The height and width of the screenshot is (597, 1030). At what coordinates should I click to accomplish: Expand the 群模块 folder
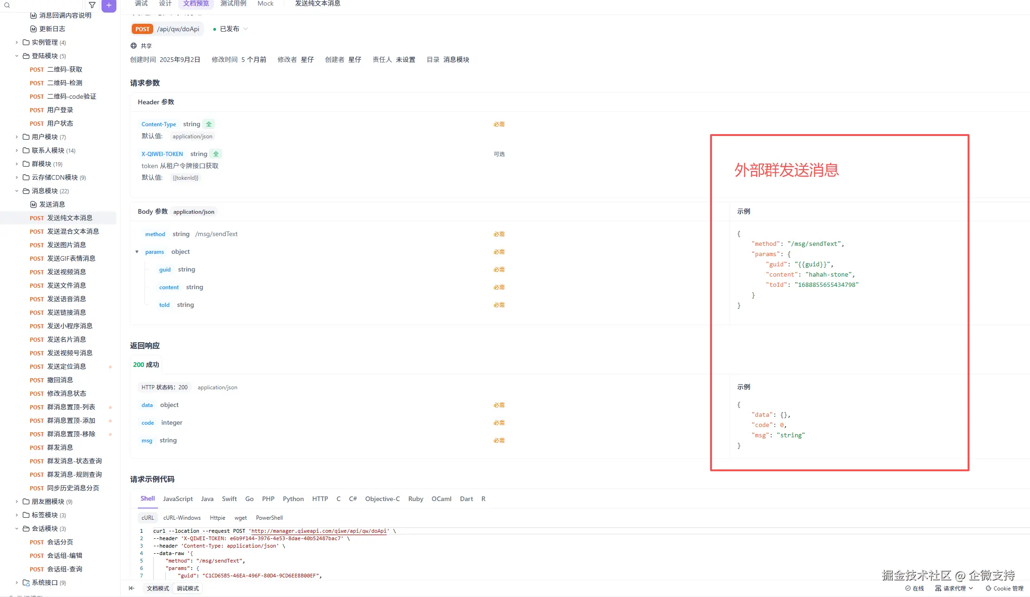[17, 164]
